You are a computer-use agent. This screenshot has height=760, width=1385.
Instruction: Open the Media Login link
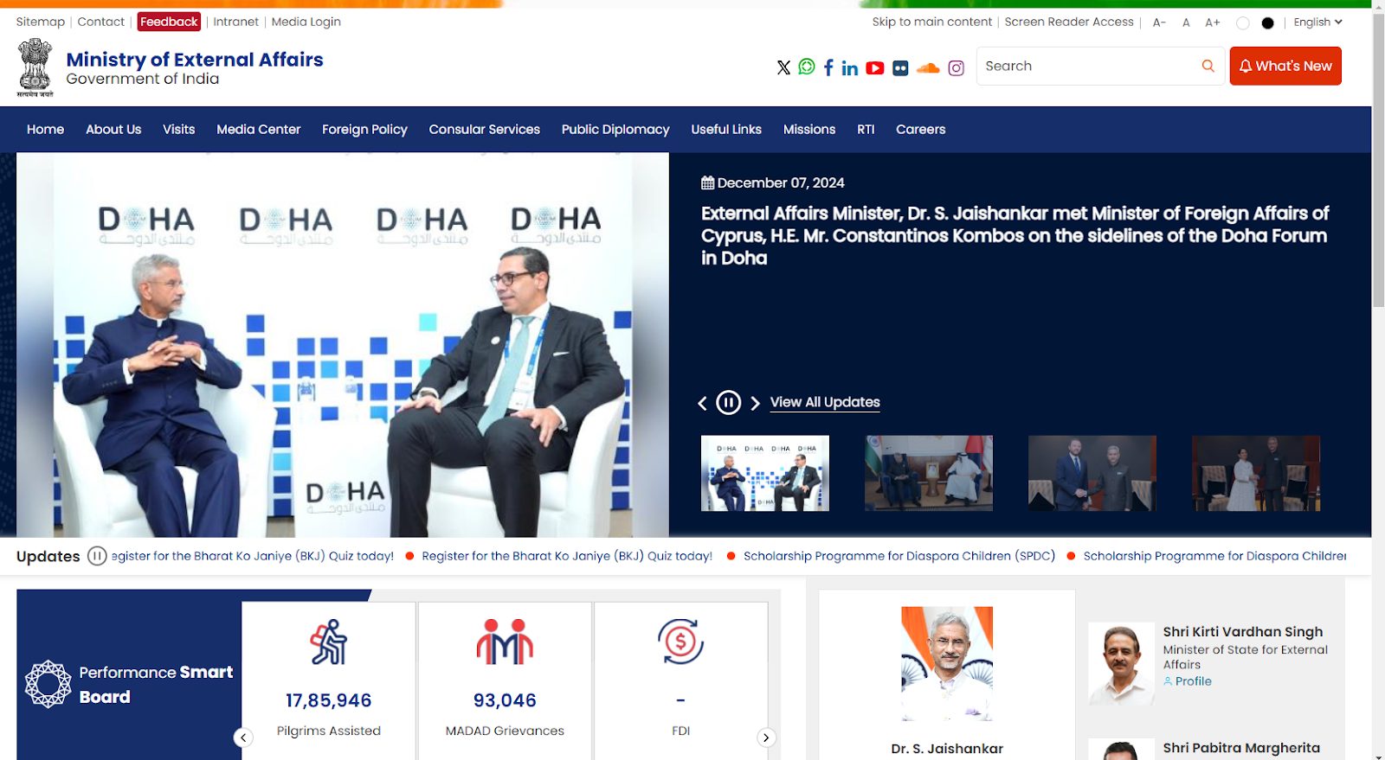(x=306, y=22)
